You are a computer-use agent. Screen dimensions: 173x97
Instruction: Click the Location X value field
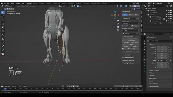162,47
